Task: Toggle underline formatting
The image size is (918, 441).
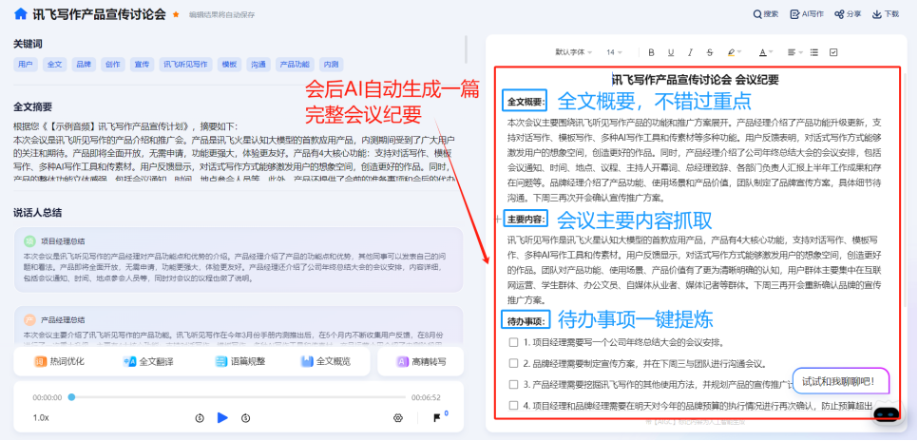Action: point(671,52)
